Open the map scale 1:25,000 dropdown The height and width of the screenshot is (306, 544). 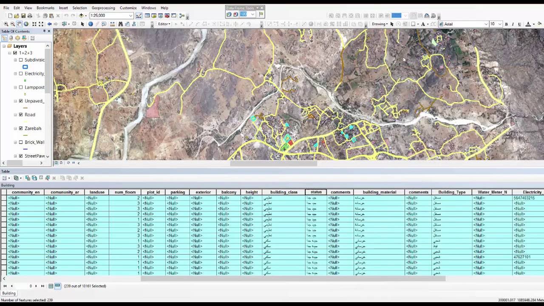[x=131, y=16]
